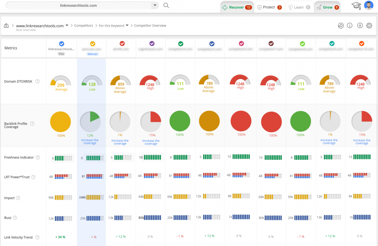This screenshot has width=378, height=246.
Task: Toggle the teal competitor checkbox
Action: [x=332, y=44]
